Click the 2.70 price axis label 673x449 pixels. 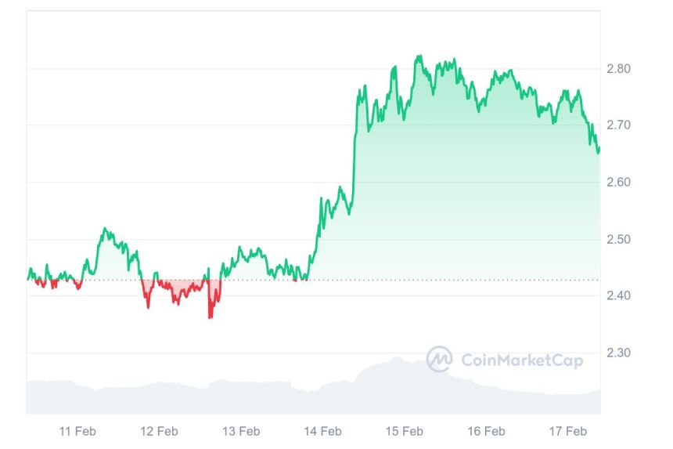pos(619,125)
